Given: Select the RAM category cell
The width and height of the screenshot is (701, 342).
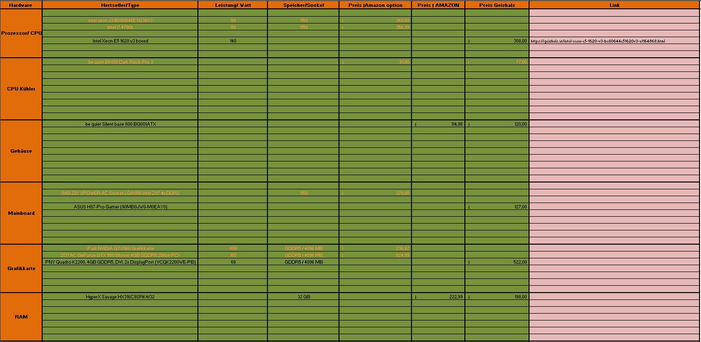Looking at the screenshot, I should (x=21, y=317).
